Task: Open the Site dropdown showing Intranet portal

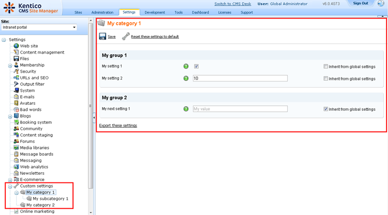Action: tap(39, 27)
